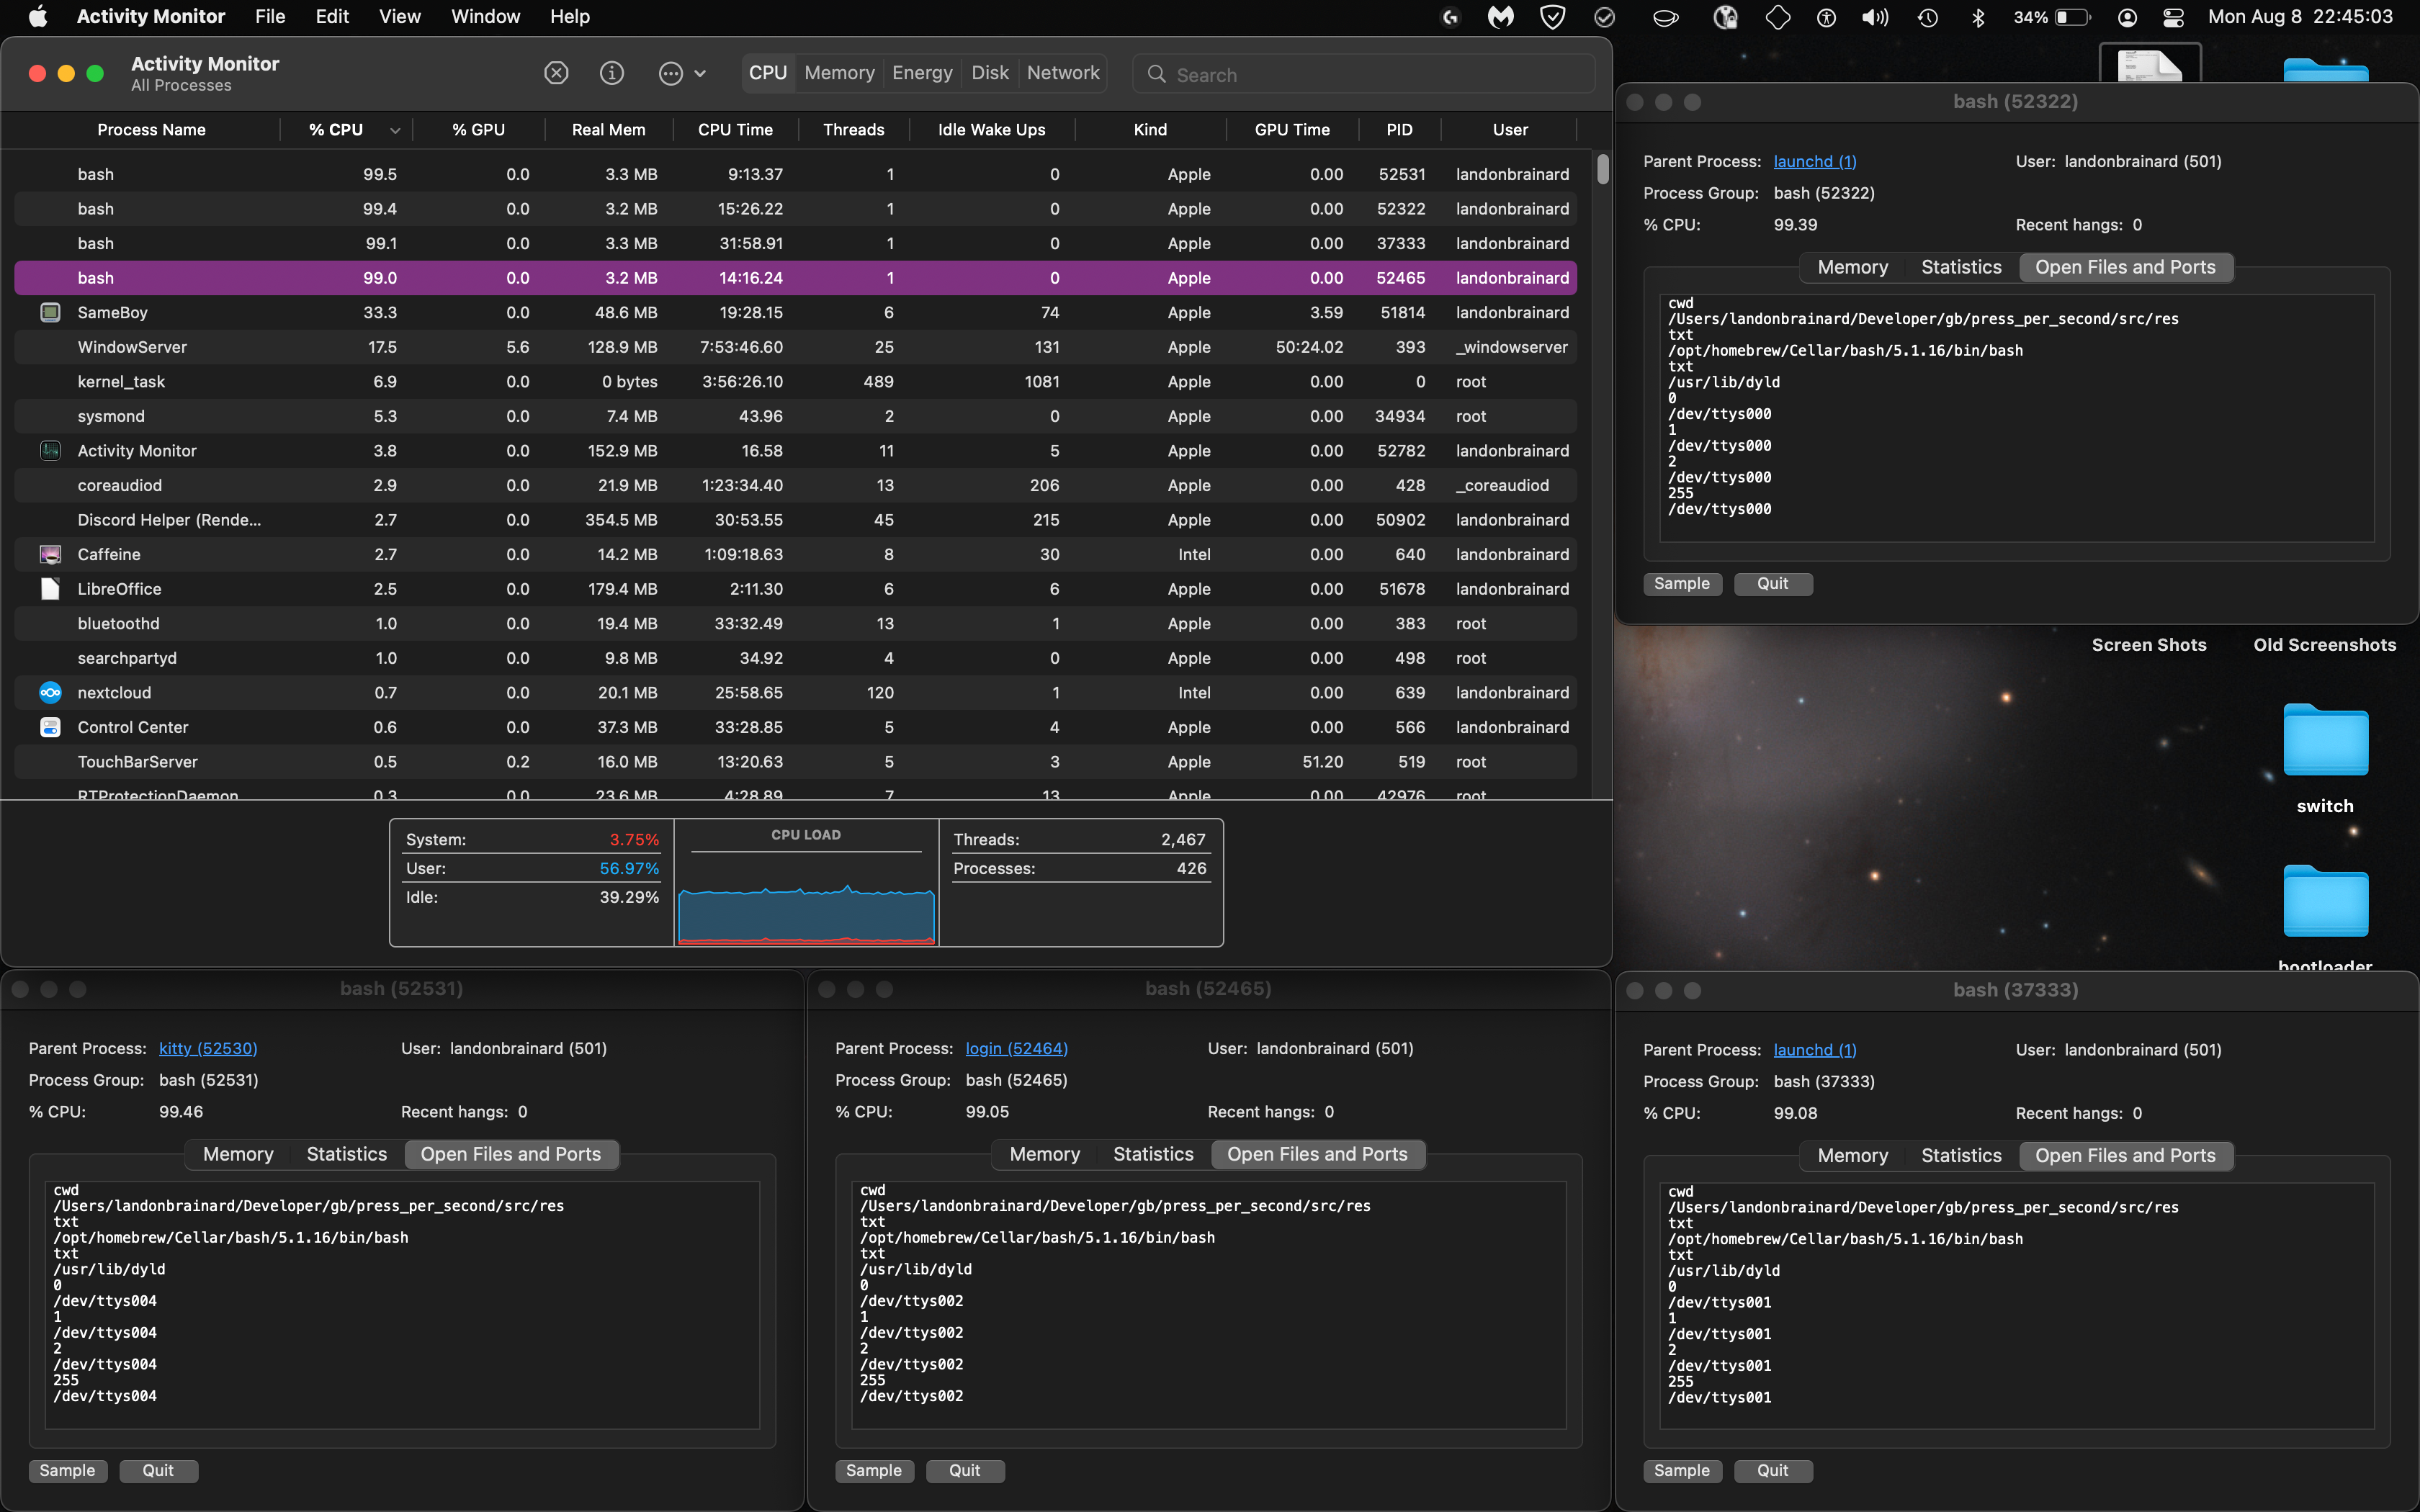Viewport: 2420px width, 1512px height.
Task: Open the Time Machine menu bar icon
Action: tap(1929, 17)
